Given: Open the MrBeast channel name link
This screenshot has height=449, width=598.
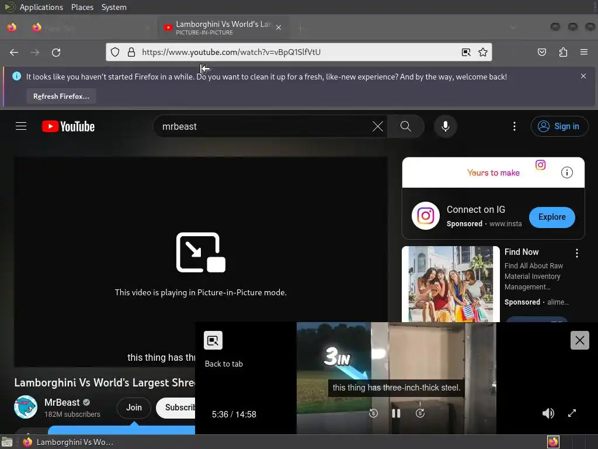Looking at the screenshot, I should tap(62, 402).
